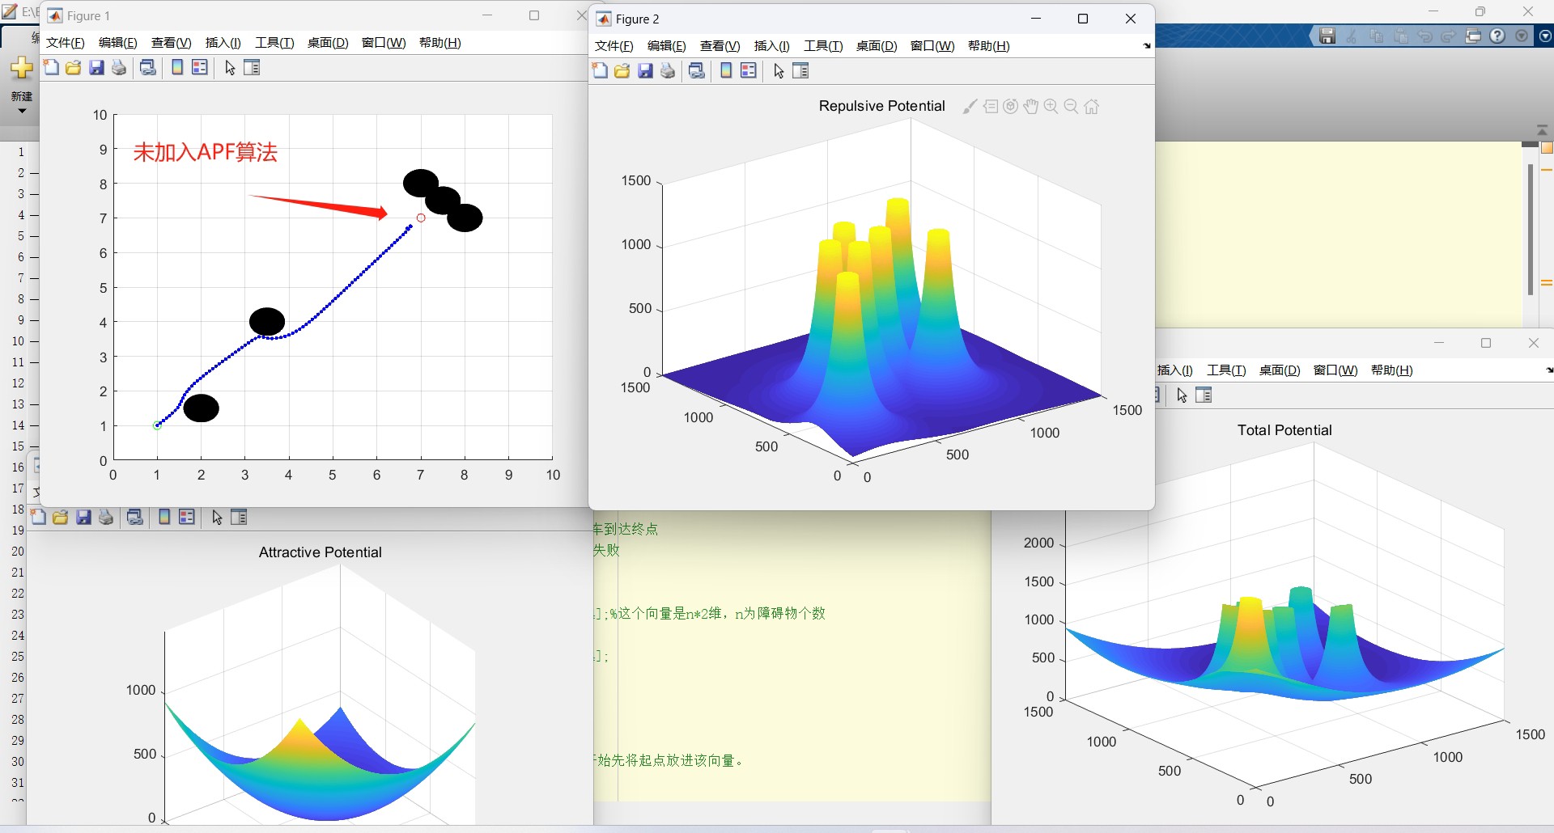Click New Figure icon in Figure 2 toolbar
Viewport: 1554px width, 833px height.
click(x=600, y=71)
